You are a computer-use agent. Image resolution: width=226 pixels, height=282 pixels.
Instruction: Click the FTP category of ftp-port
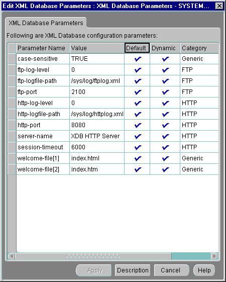click(199, 92)
